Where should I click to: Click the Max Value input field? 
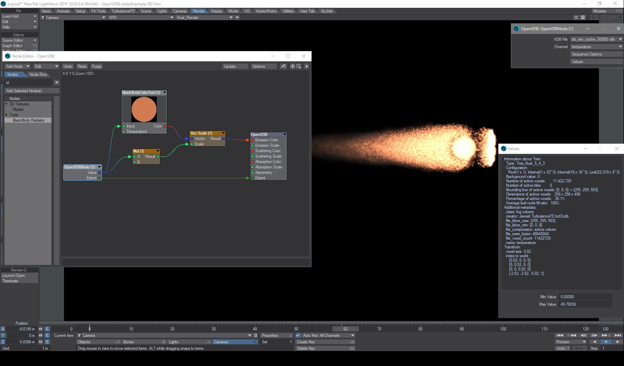click(x=585, y=304)
